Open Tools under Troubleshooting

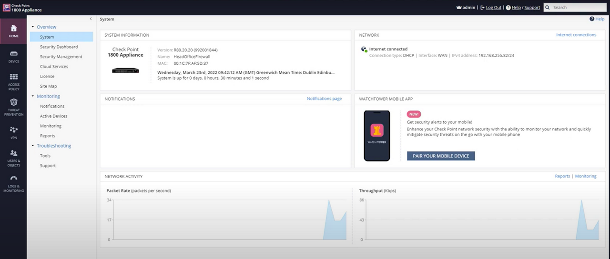tap(45, 156)
